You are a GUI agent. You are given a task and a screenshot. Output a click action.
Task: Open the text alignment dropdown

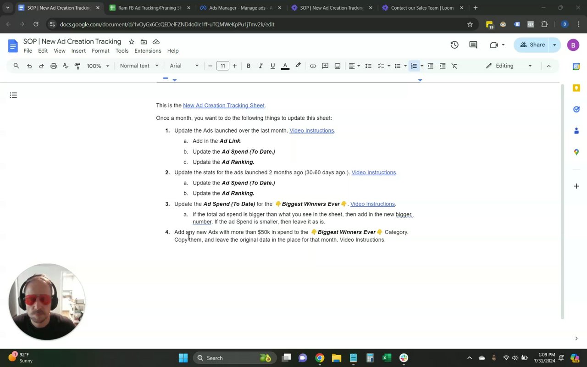coord(354,66)
